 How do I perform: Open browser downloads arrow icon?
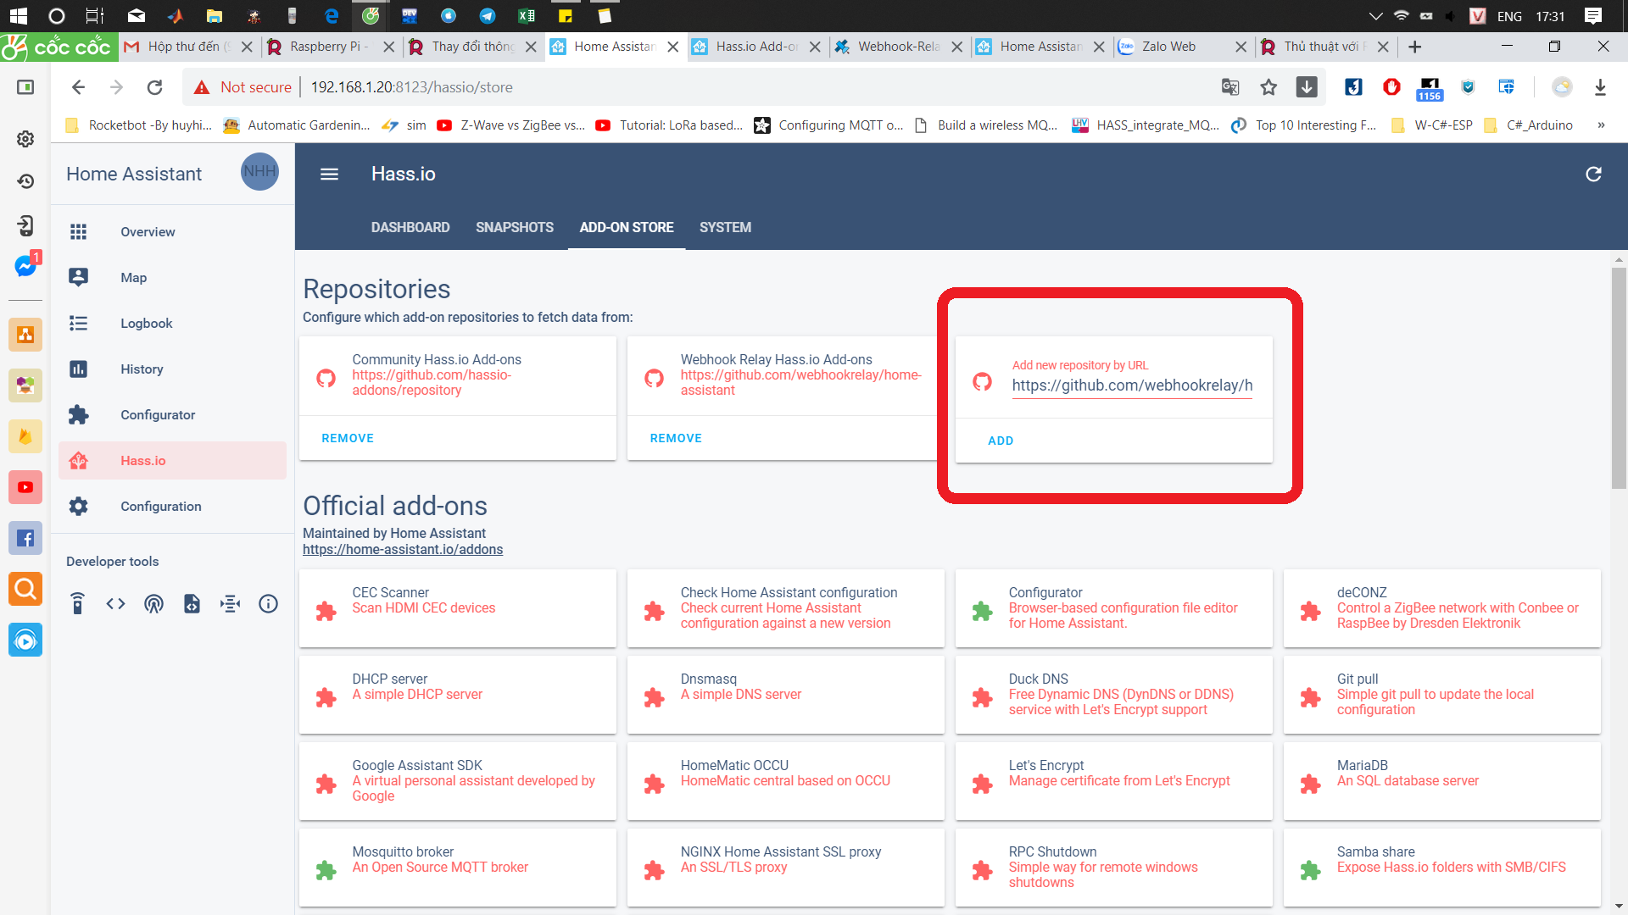1600,87
